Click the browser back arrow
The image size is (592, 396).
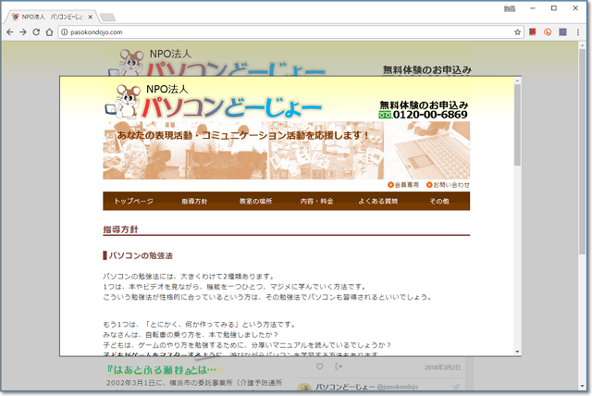pos(10,31)
